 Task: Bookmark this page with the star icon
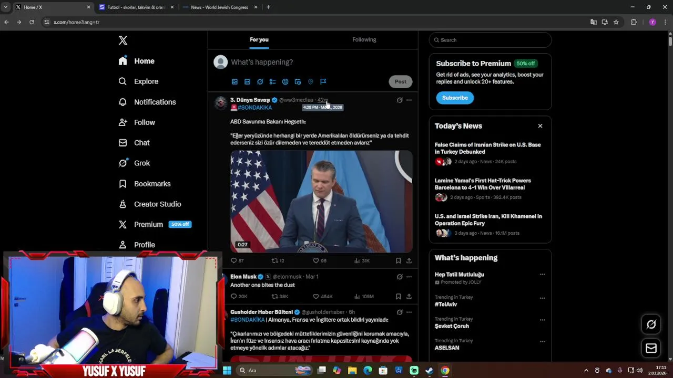coord(616,22)
